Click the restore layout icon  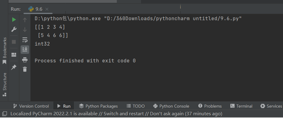14,55
